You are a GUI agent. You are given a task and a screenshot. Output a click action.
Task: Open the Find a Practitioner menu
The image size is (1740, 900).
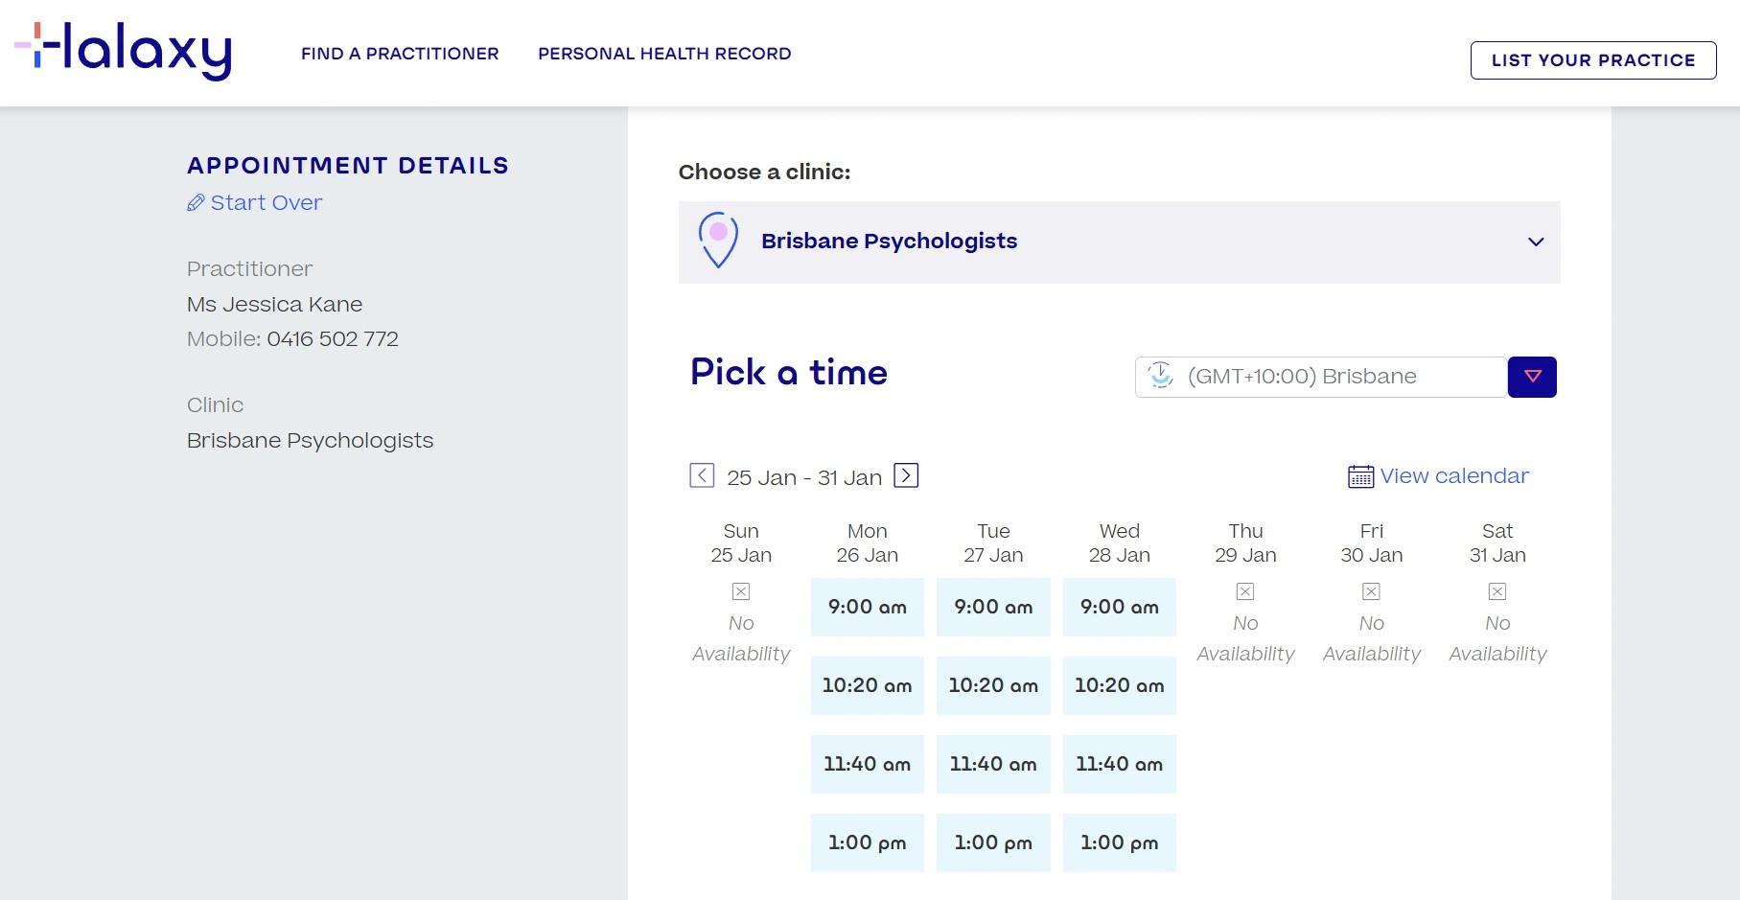[400, 54]
